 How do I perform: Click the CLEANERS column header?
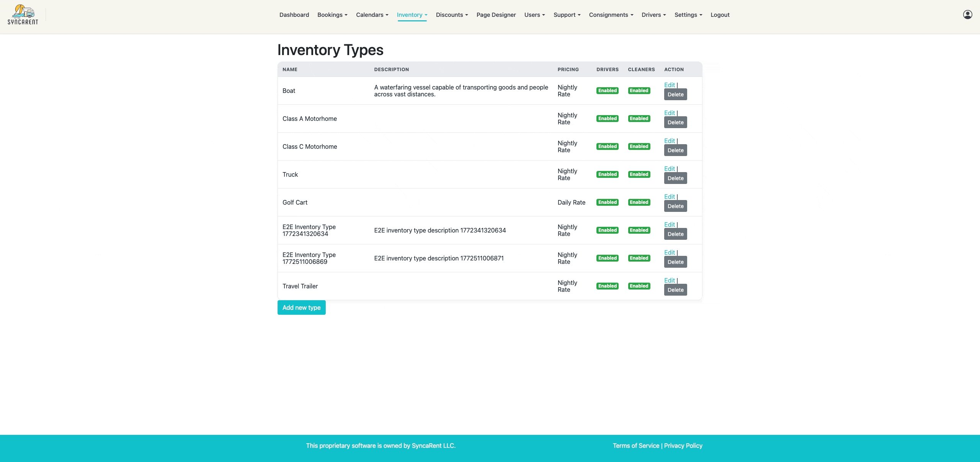641,70
